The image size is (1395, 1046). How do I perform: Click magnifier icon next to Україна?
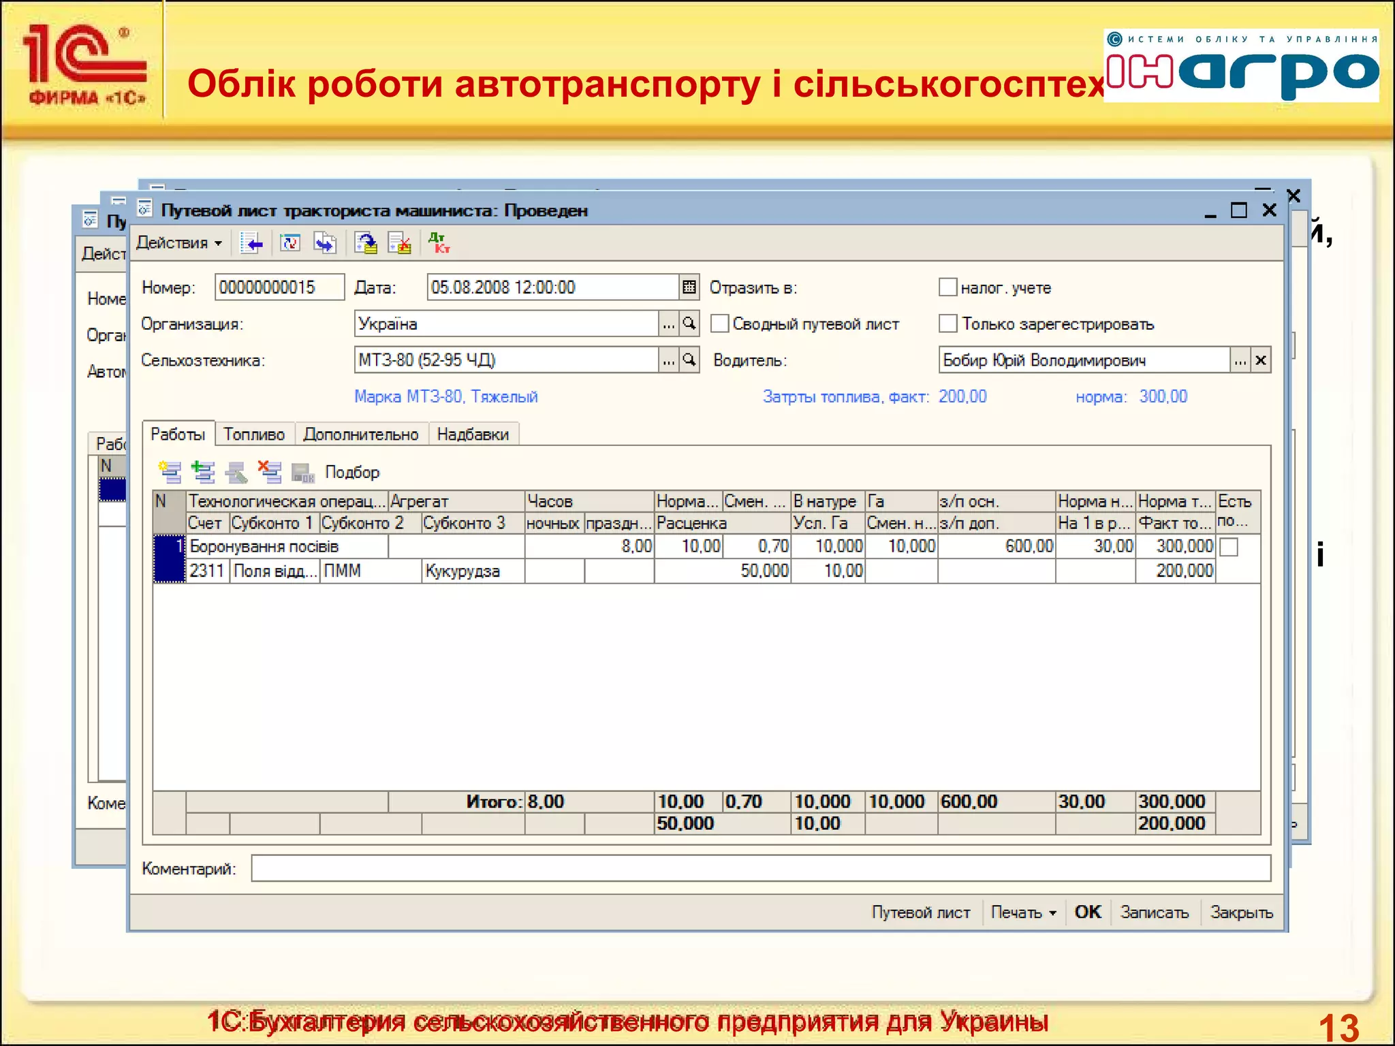689,324
